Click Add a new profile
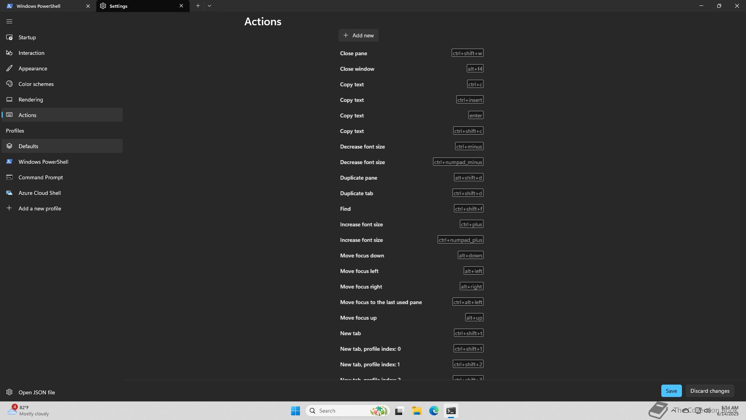The width and height of the screenshot is (746, 420). (x=40, y=208)
